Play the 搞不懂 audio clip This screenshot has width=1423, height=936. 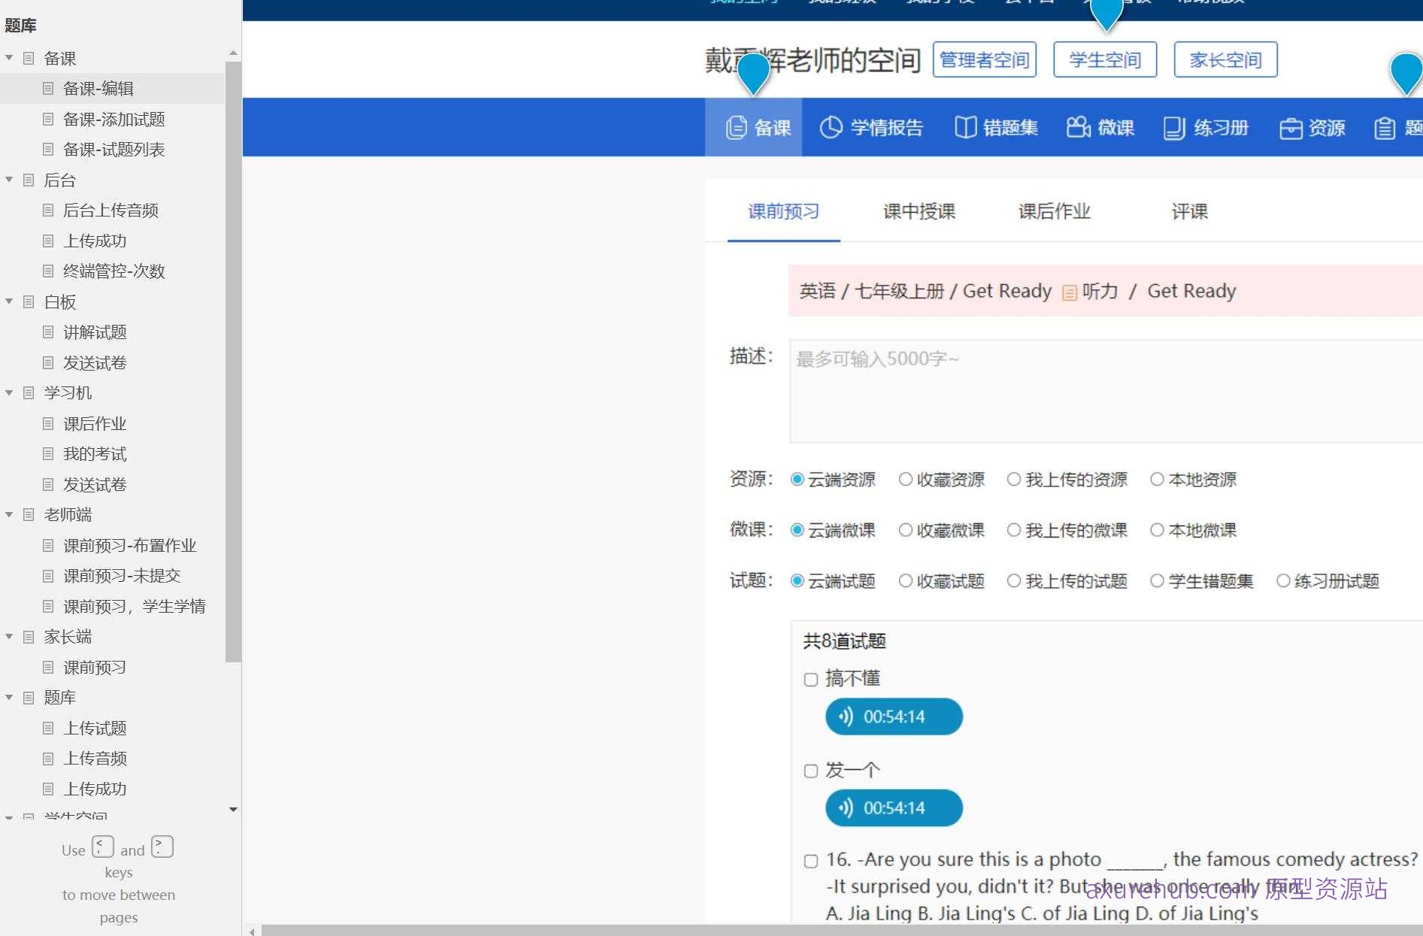coord(894,716)
